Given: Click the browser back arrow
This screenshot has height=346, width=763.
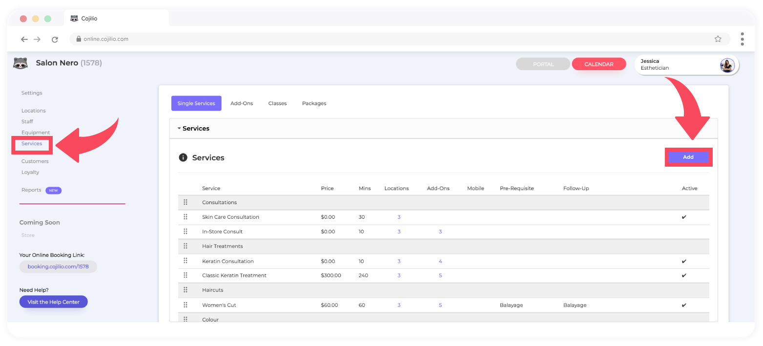Looking at the screenshot, I should point(24,39).
